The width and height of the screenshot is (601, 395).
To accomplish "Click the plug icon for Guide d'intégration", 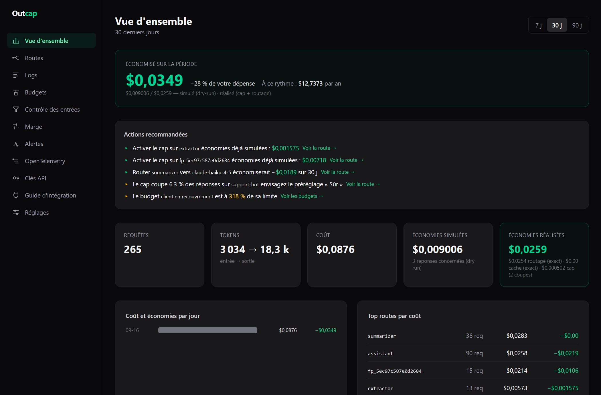I will click(x=16, y=195).
